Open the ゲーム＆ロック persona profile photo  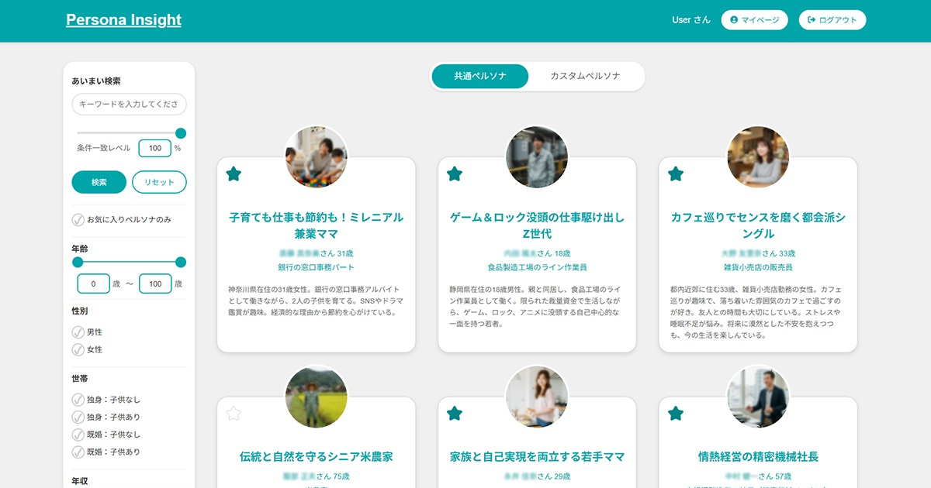click(537, 157)
